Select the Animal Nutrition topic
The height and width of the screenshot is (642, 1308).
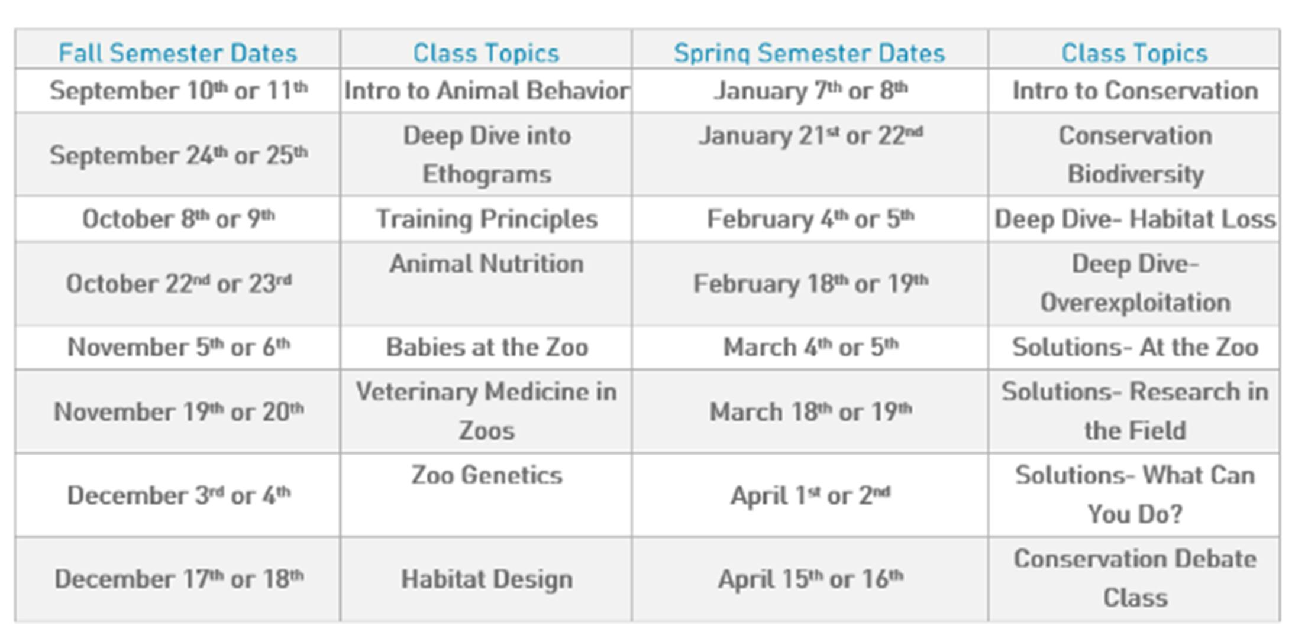[486, 264]
